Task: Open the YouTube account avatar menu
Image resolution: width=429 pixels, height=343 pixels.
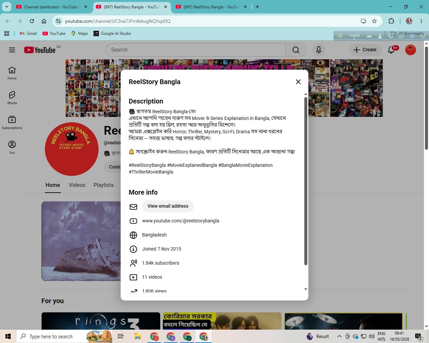Action: (411, 50)
